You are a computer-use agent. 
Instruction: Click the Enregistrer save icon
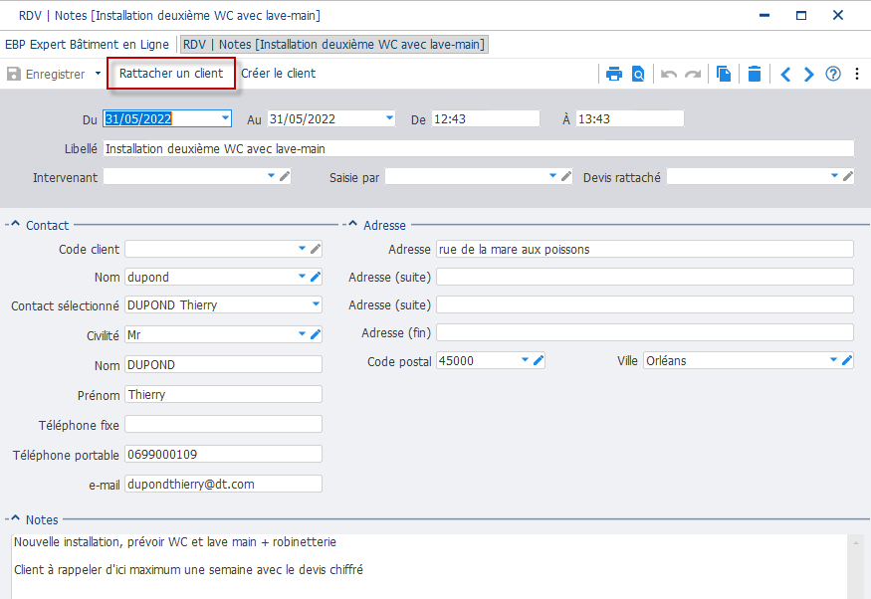[x=14, y=74]
